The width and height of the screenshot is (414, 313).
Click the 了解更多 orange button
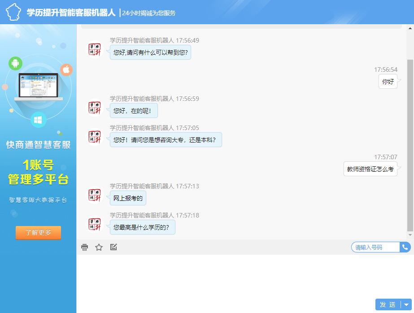(x=38, y=233)
